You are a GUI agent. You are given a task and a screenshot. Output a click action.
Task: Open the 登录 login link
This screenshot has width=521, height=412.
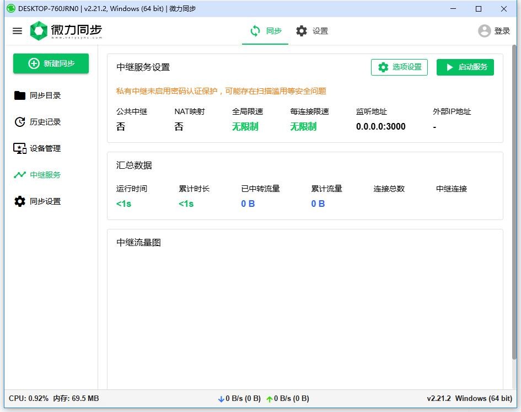[502, 31]
